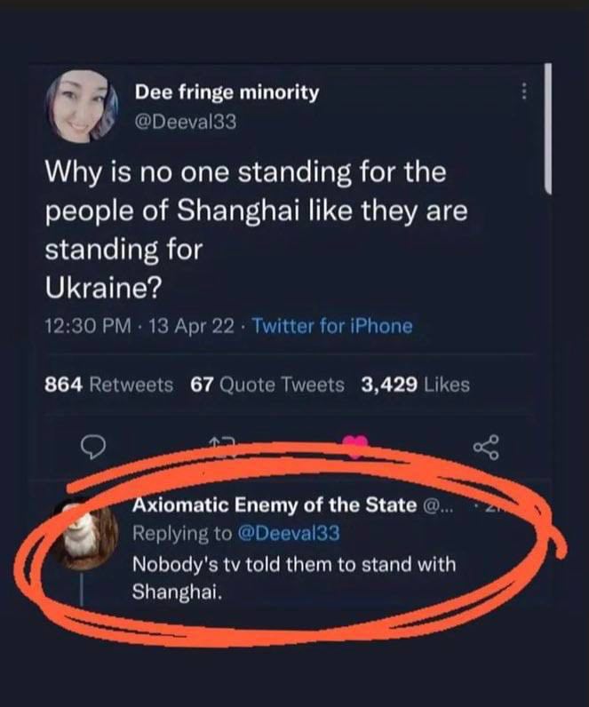Image resolution: width=589 pixels, height=707 pixels.
Task: Click the Dee fringe minority display name
Action: tap(227, 92)
